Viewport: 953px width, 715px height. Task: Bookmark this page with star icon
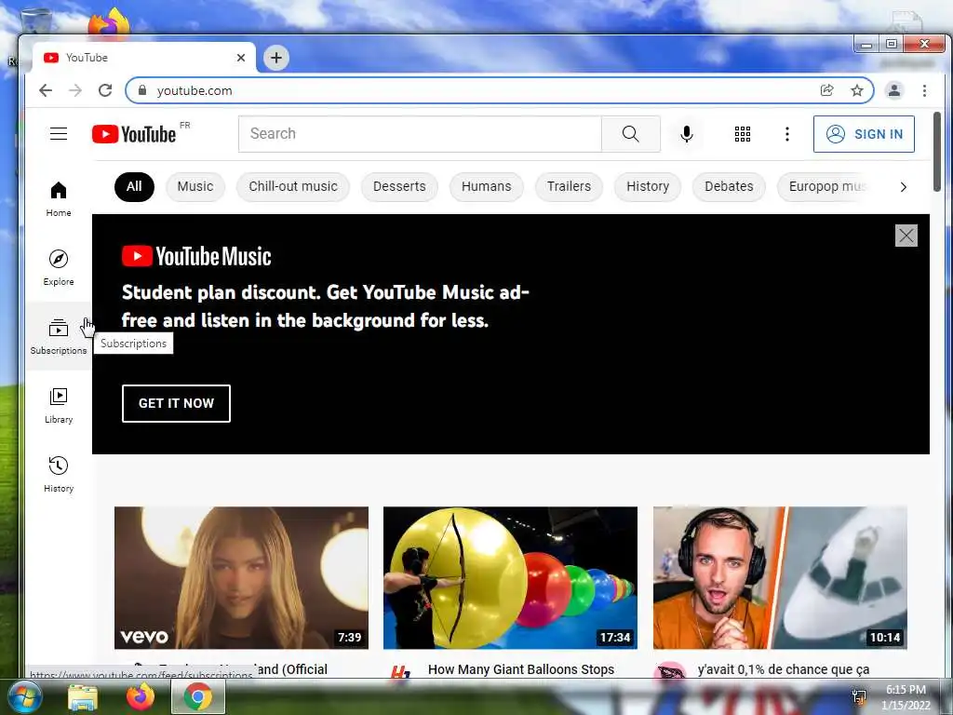[x=857, y=90]
